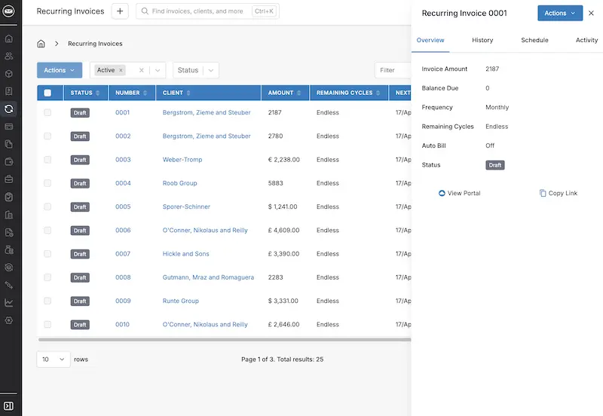The image size is (603, 416).
Task: Click the Copy Link button
Action: click(x=559, y=194)
